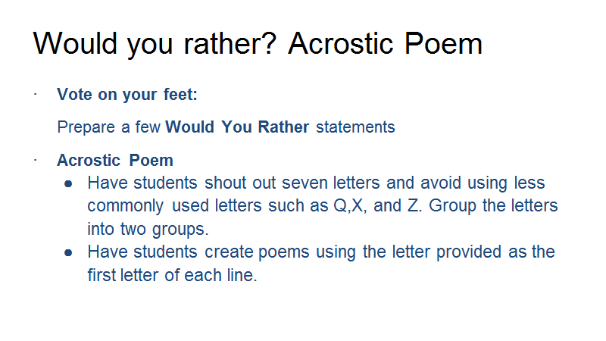Click the line 'first letter of each line.'
The image size is (606, 341).
coord(173,275)
